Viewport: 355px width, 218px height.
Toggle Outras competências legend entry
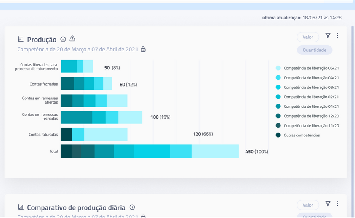pos(301,135)
